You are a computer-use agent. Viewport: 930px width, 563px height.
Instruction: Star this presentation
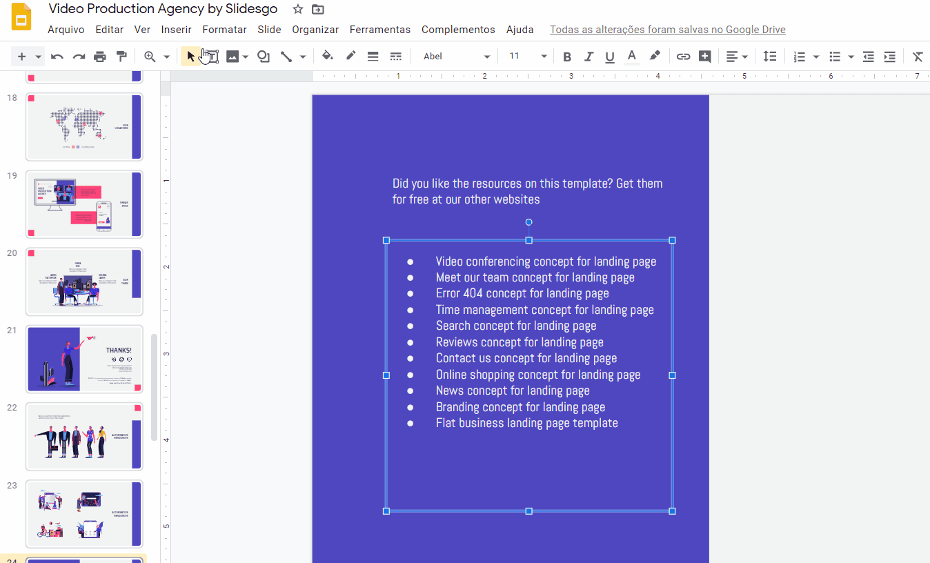[x=297, y=9]
